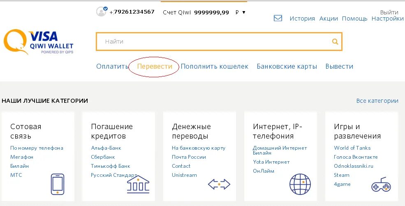This screenshot has width=405, height=206.
Task: Select По номеру телефона link
Action: 37,148
